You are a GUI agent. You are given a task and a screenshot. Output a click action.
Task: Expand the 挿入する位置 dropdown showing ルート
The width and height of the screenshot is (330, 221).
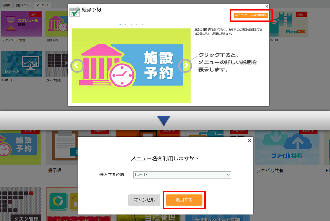coord(182,174)
